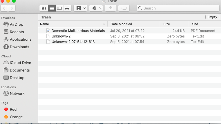Empty the Trash with Empty button

pos(212,17)
